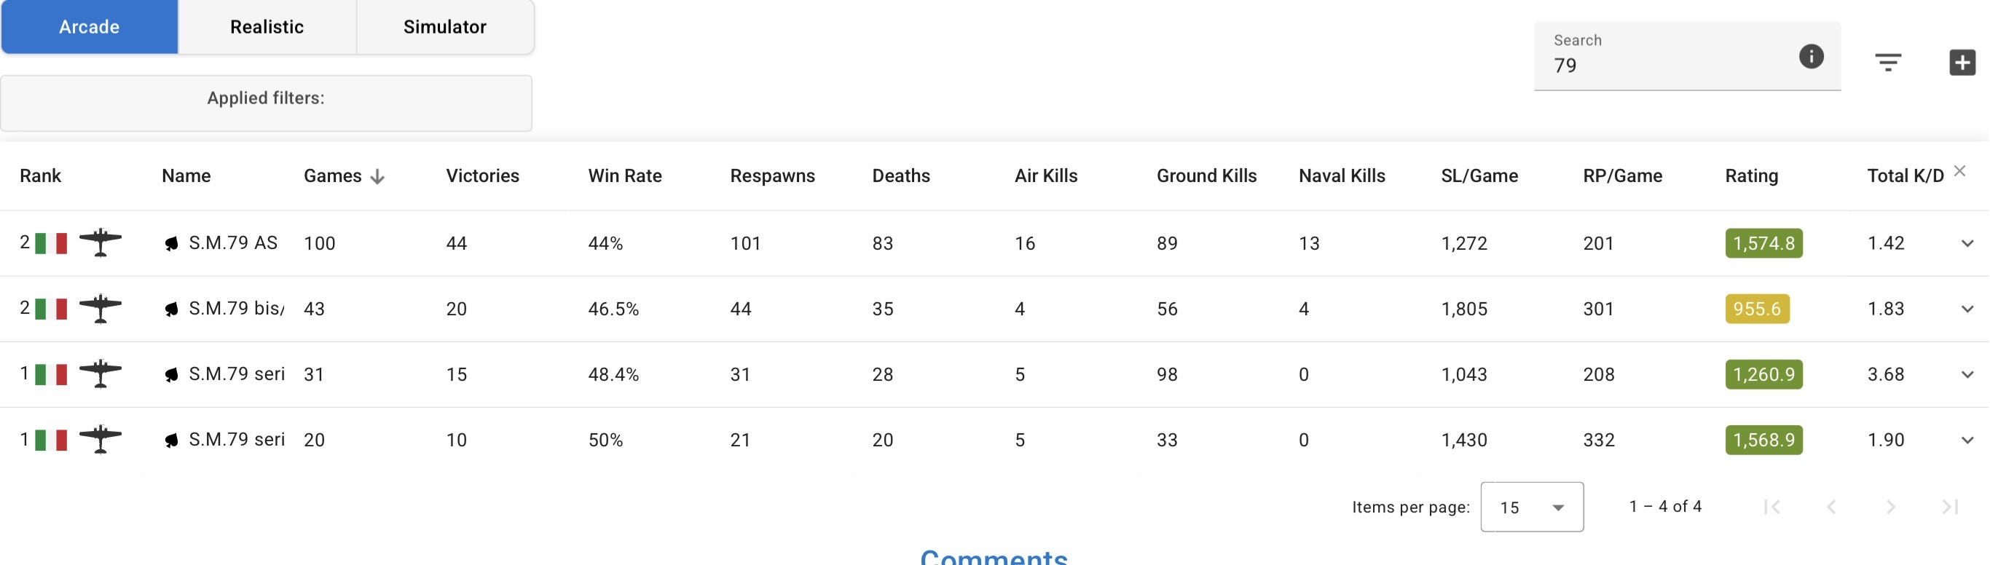
Task: Expand the 955.6 rating row chevron
Action: (1967, 309)
